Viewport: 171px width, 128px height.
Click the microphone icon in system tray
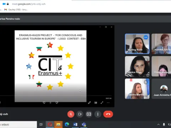tap(164, 124)
